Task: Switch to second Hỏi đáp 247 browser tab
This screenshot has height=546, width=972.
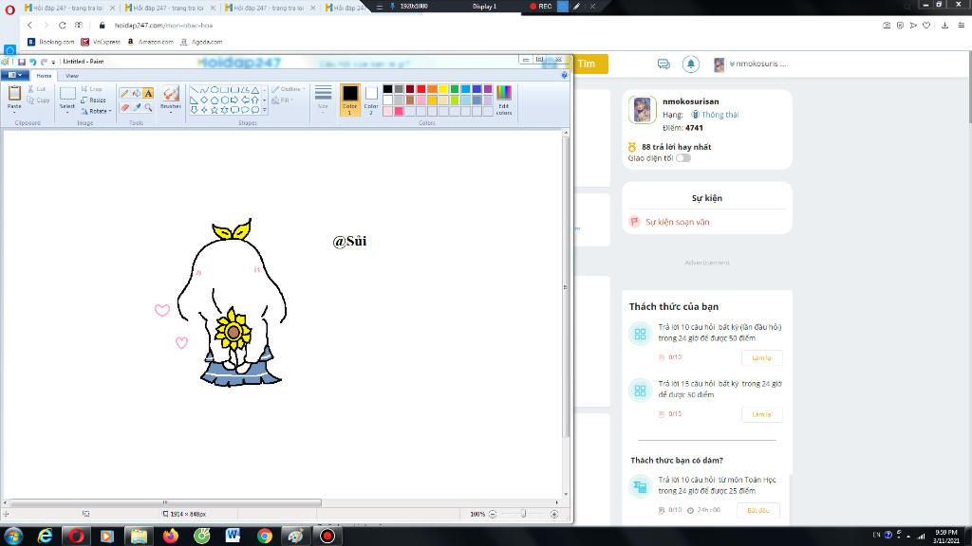Action: pos(169,8)
